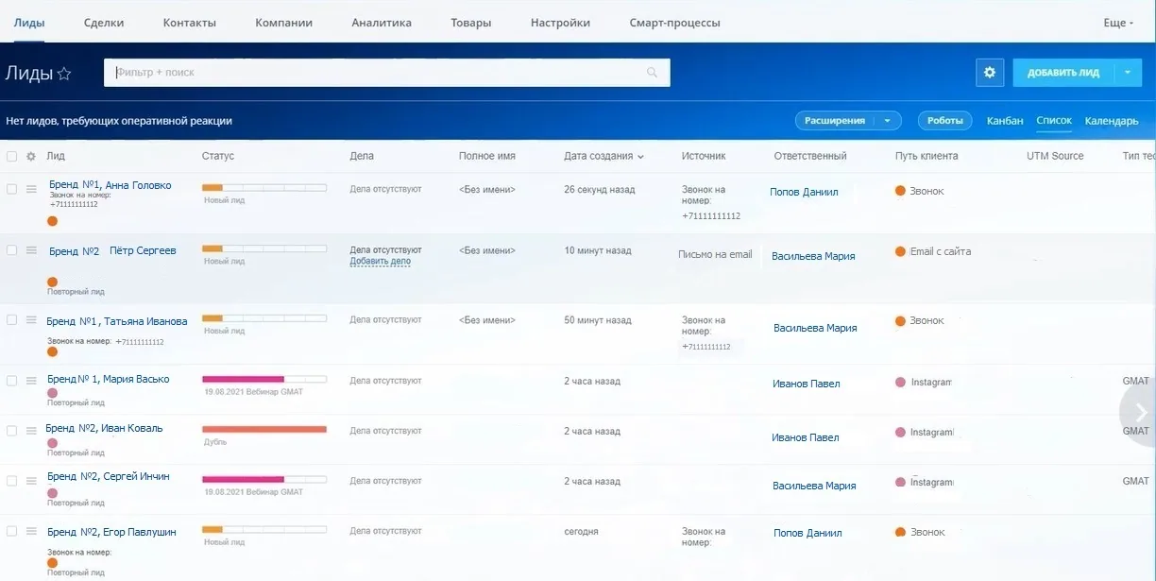Click the Дубль status bar for Иван Коваль
1156x581 pixels.
(264, 430)
